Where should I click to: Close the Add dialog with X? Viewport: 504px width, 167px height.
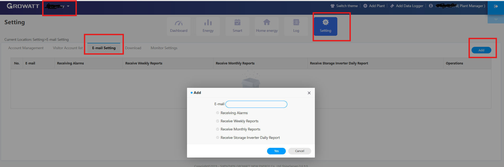point(309,93)
